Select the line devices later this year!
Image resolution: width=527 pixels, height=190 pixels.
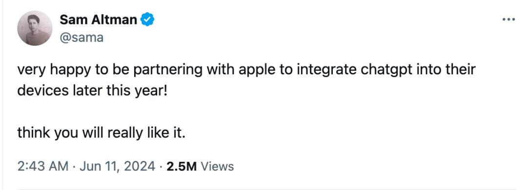click(x=92, y=91)
